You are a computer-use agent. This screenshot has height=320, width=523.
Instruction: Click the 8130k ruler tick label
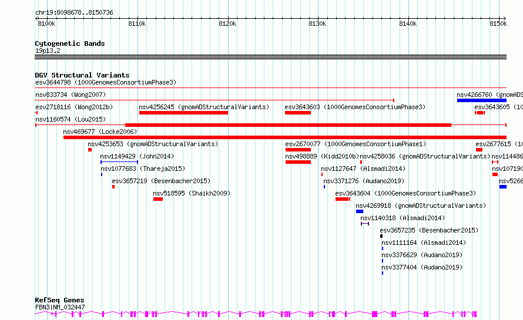[317, 23]
